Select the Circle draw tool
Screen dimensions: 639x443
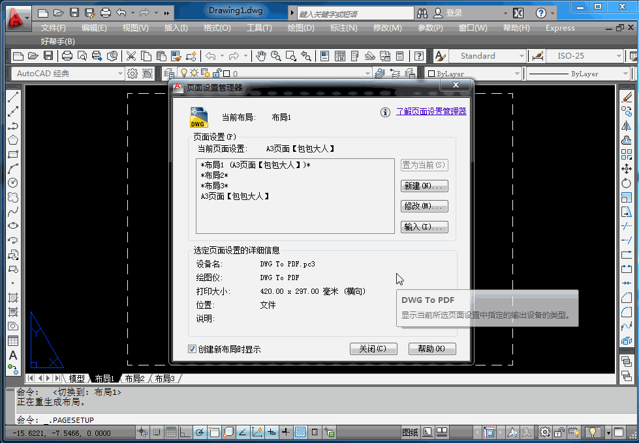coord(13,182)
